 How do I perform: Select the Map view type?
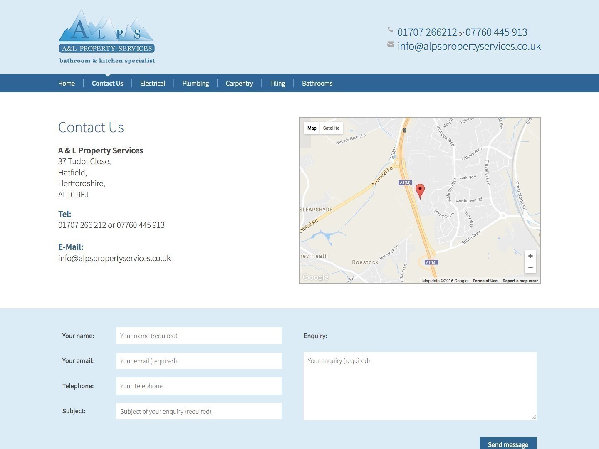point(312,128)
